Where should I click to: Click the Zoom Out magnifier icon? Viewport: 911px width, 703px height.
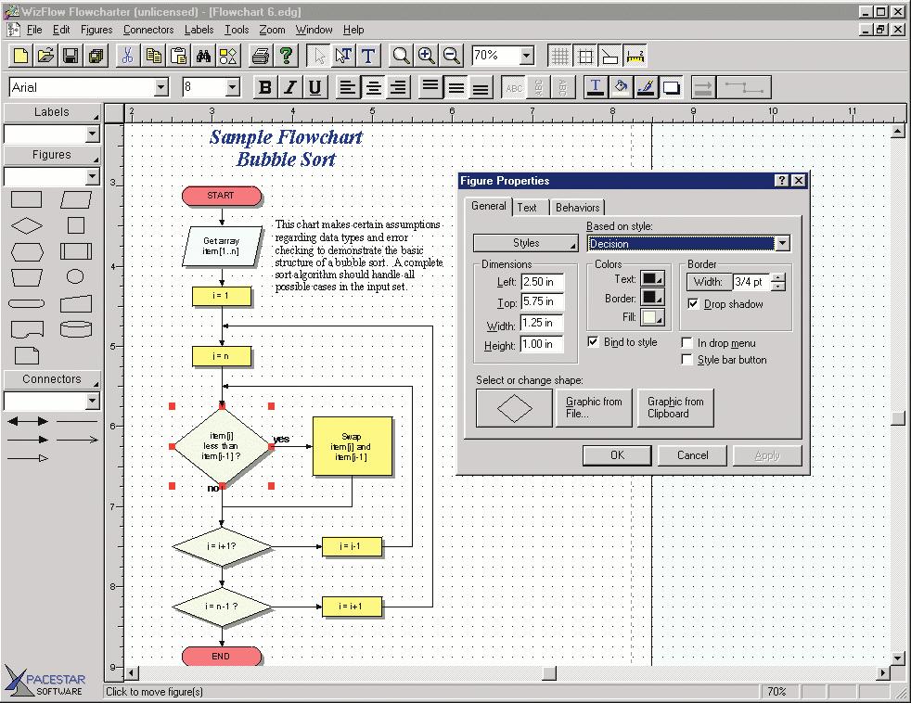(x=452, y=56)
